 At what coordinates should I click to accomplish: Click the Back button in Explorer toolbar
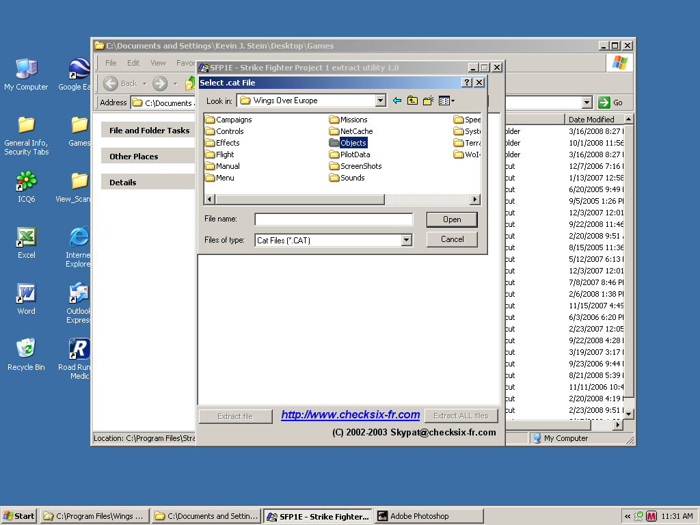pyautogui.click(x=120, y=83)
